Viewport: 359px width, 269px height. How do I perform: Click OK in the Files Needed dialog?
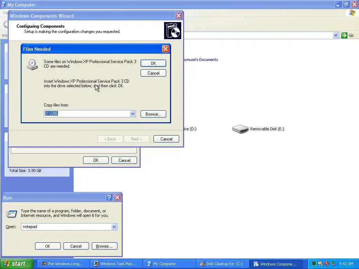coord(153,63)
